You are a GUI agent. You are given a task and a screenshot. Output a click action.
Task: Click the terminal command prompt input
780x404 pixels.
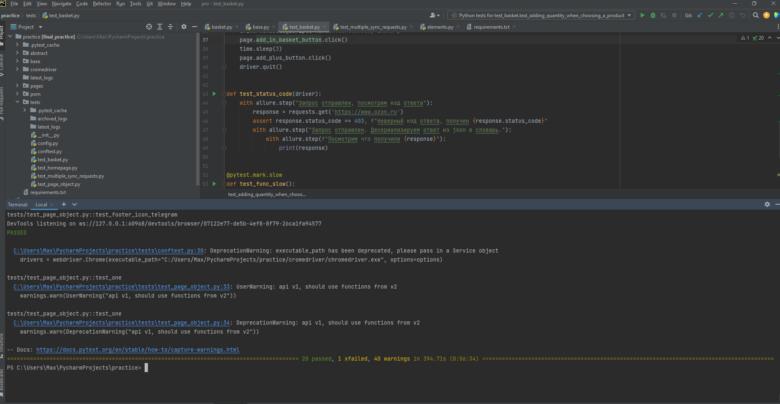pyautogui.click(x=146, y=368)
